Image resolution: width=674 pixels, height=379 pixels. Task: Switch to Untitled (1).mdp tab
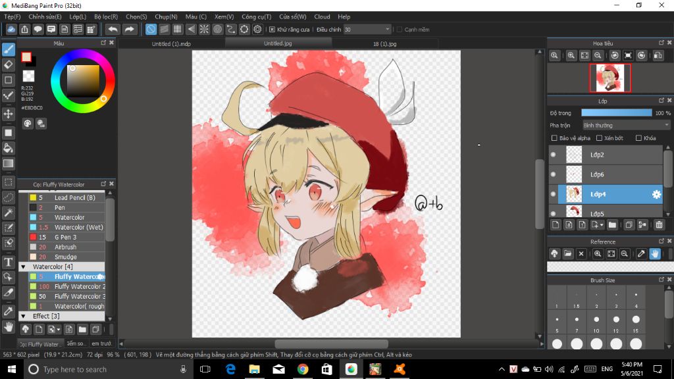click(171, 43)
